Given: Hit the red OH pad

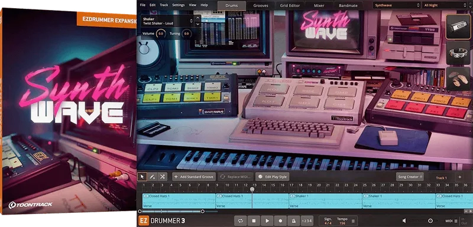Looking at the screenshot, I should coord(394,104).
